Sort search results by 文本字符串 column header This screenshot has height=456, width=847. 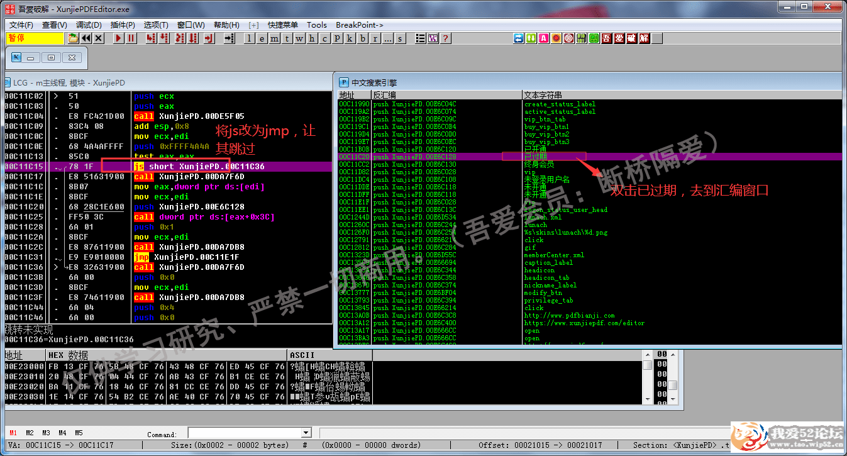[x=682, y=94]
